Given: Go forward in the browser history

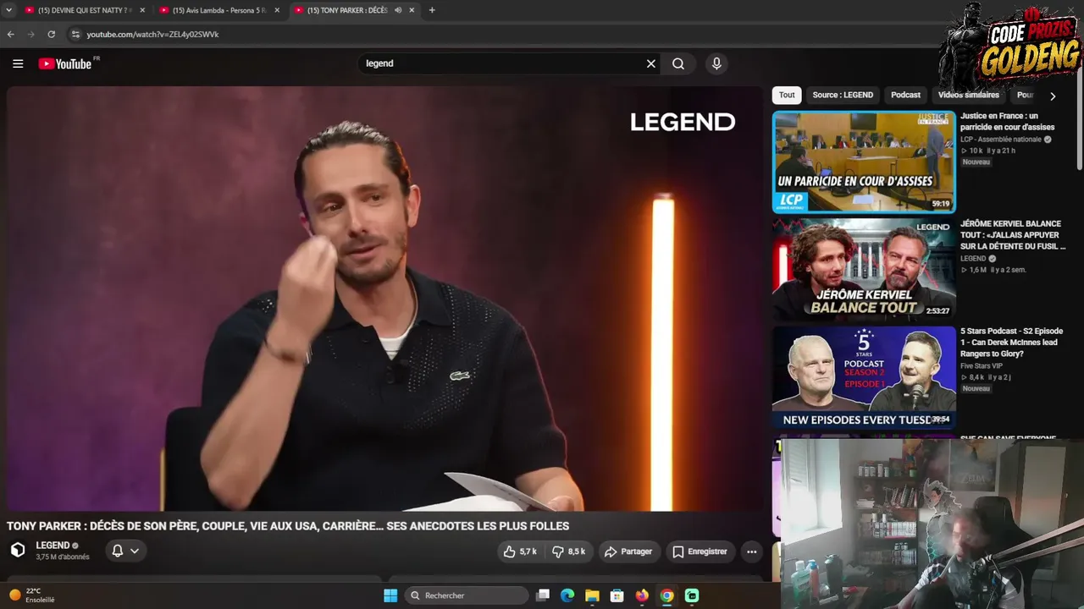Looking at the screenshot, I should click(30, 34).
